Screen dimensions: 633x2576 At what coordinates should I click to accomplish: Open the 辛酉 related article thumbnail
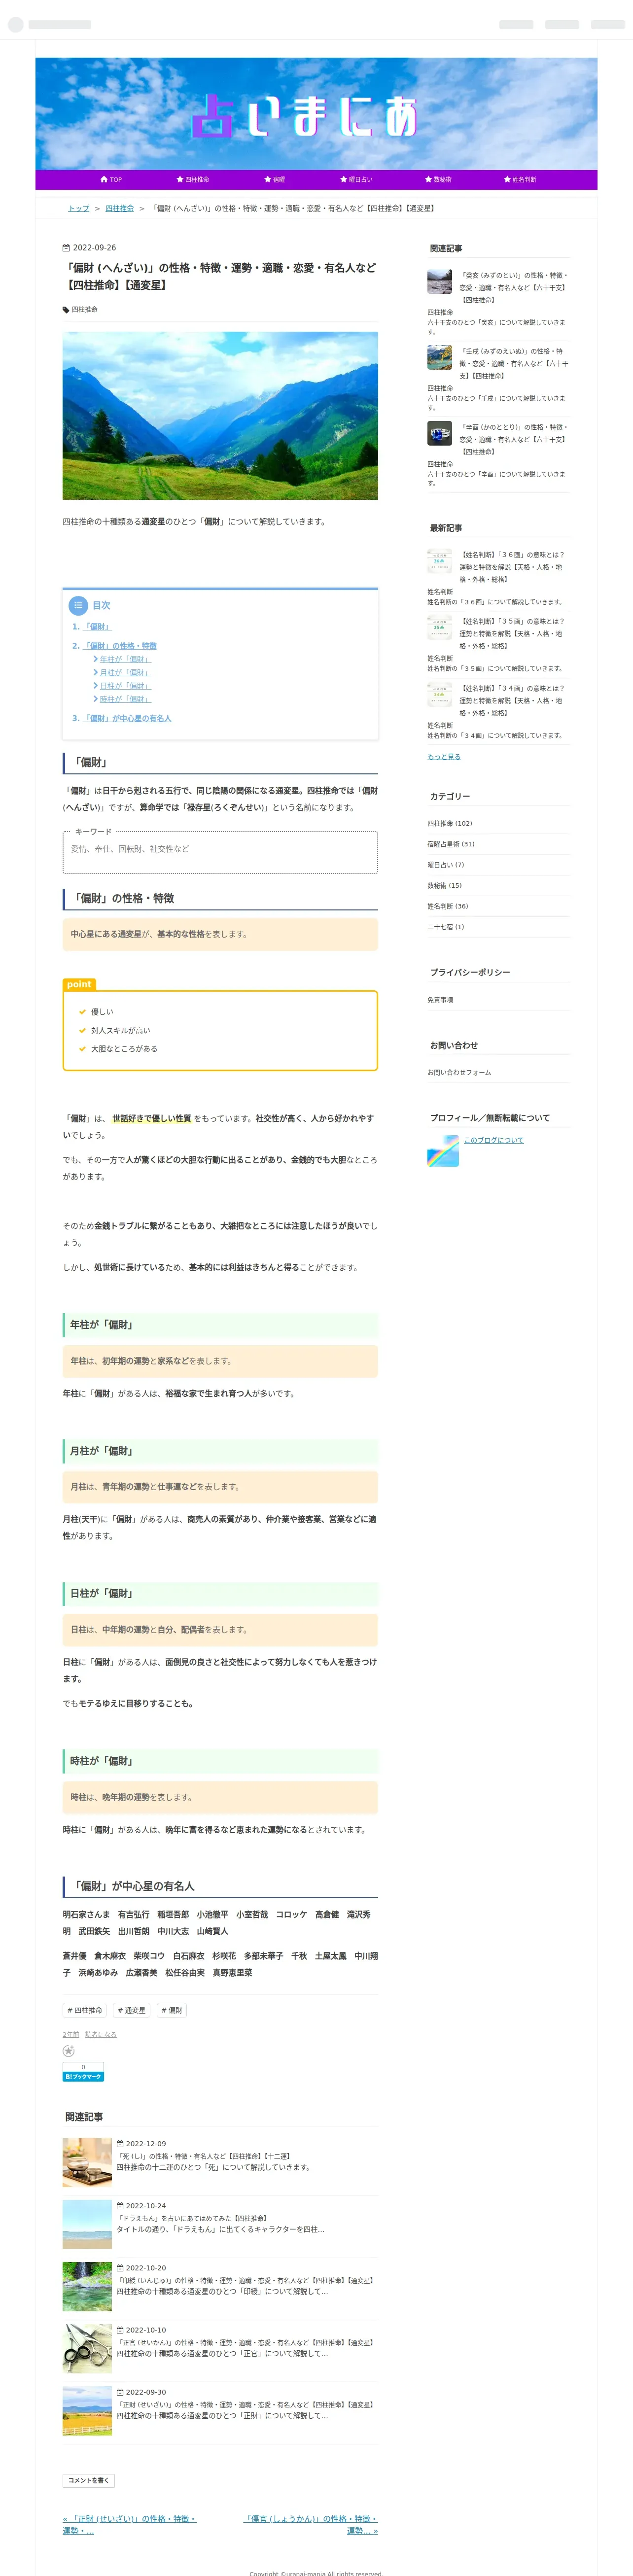pyautogui.click(x=440, y=433)
